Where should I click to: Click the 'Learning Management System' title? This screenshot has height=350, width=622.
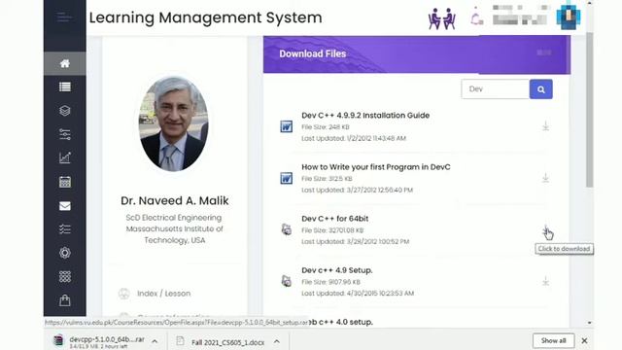click(x=205, y=17)
